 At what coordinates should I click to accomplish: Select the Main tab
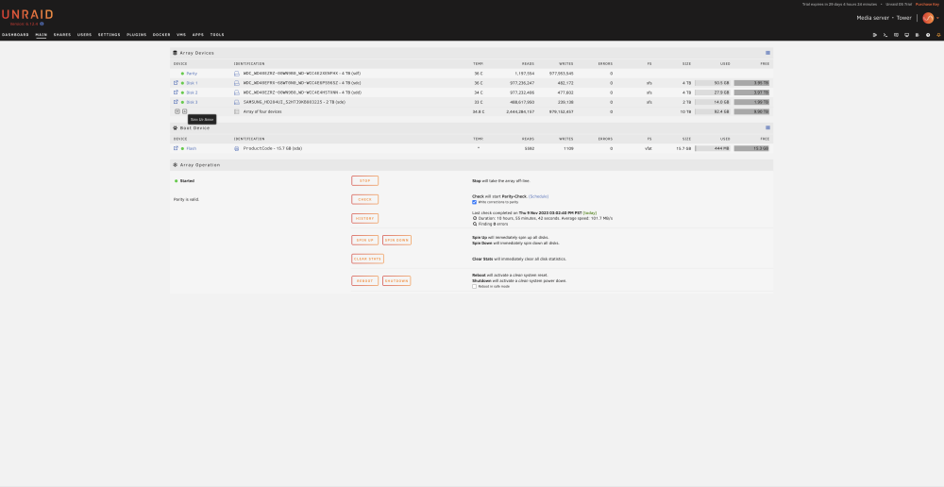click(41, 35)
